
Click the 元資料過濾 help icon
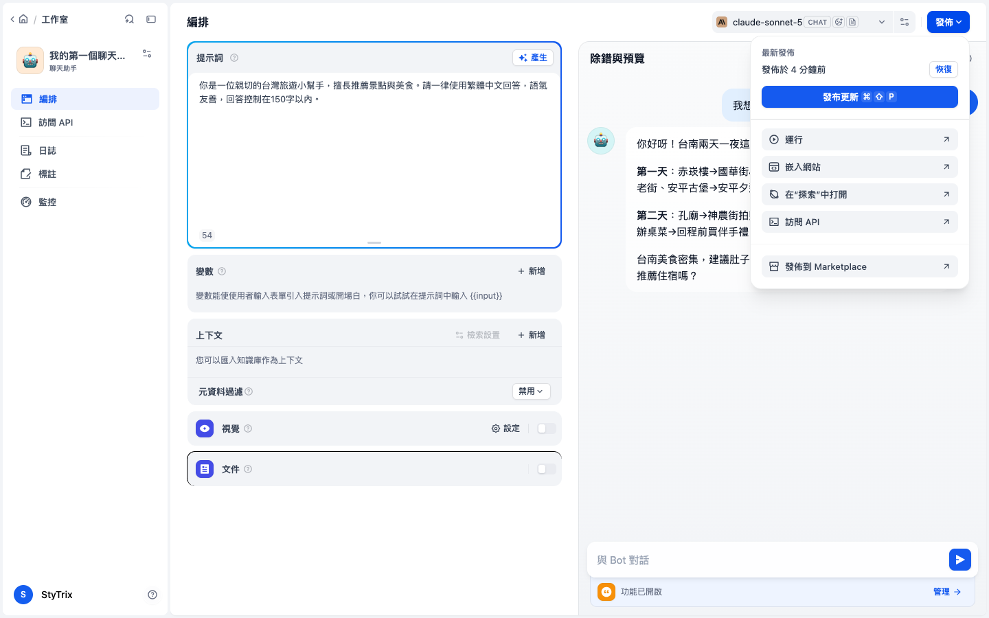[249, 391]
